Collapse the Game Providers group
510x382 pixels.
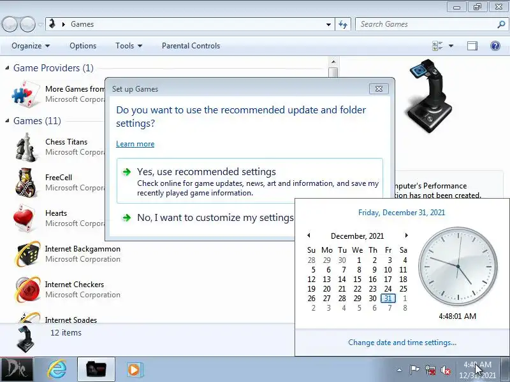click(7, 68)
